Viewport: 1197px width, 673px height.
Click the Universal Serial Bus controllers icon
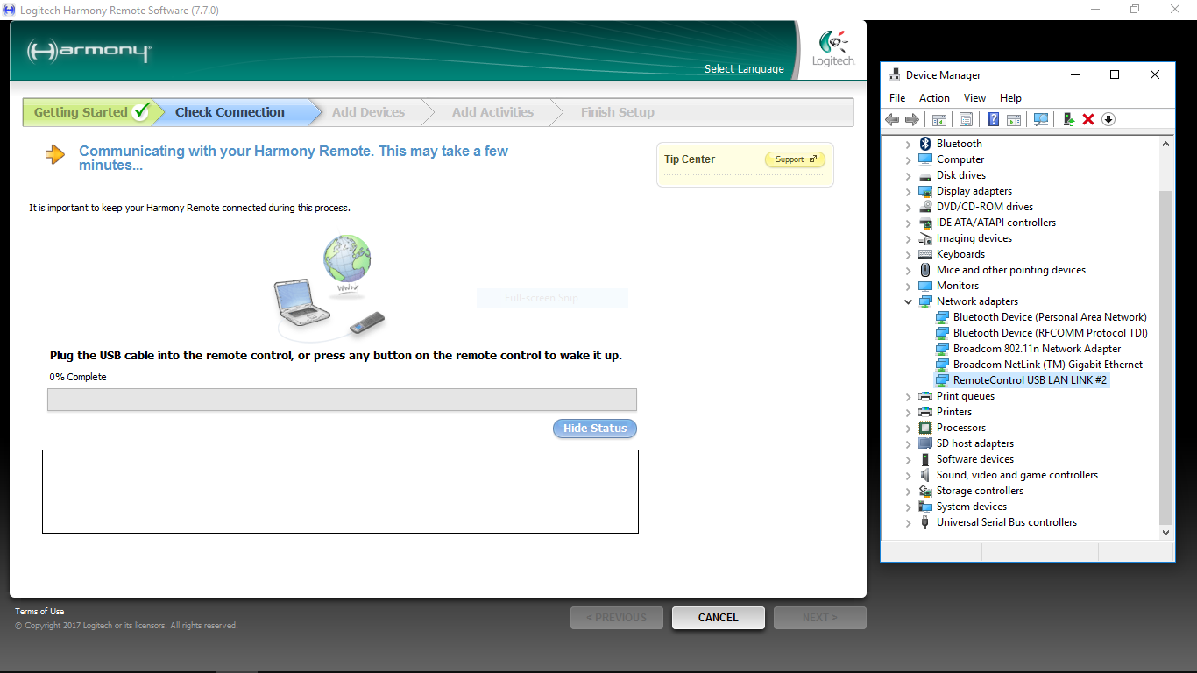924,522
